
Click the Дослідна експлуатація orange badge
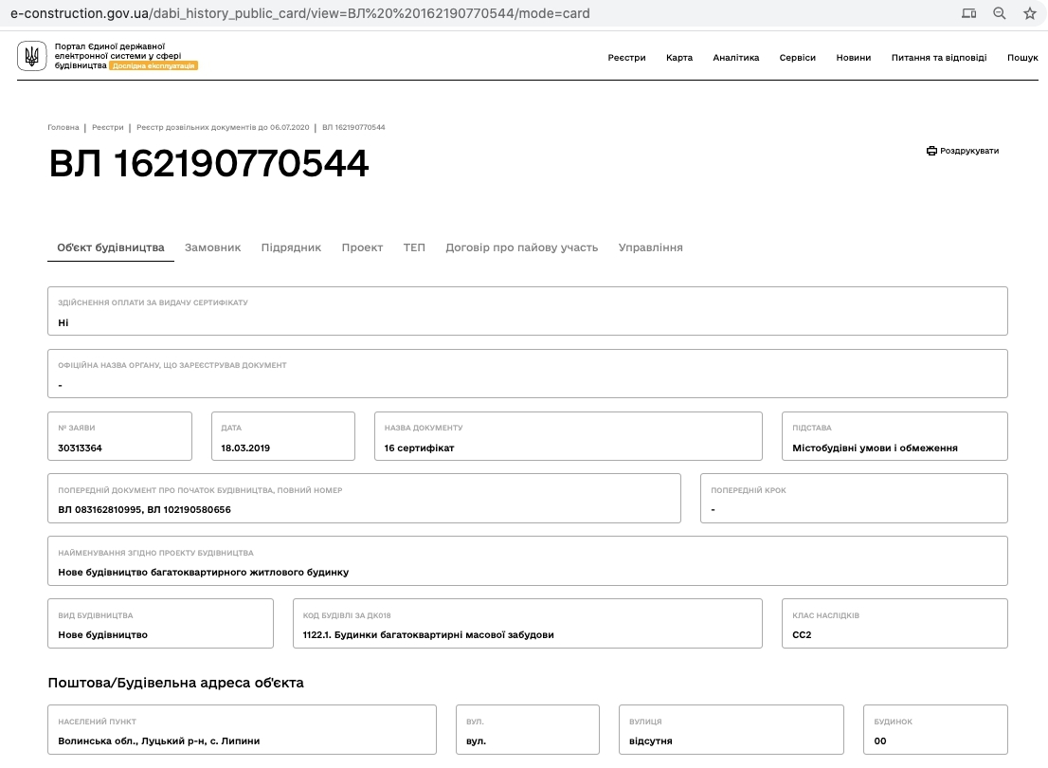tap(154, 65)
